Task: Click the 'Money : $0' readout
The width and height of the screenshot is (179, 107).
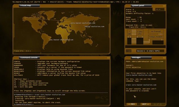Action: point(134,17)
